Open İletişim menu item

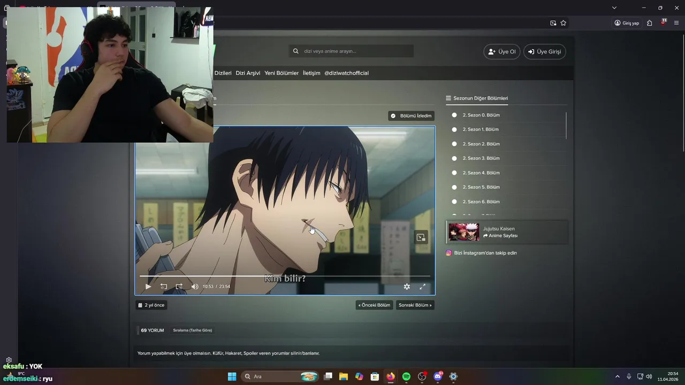[x=311, y=73]
